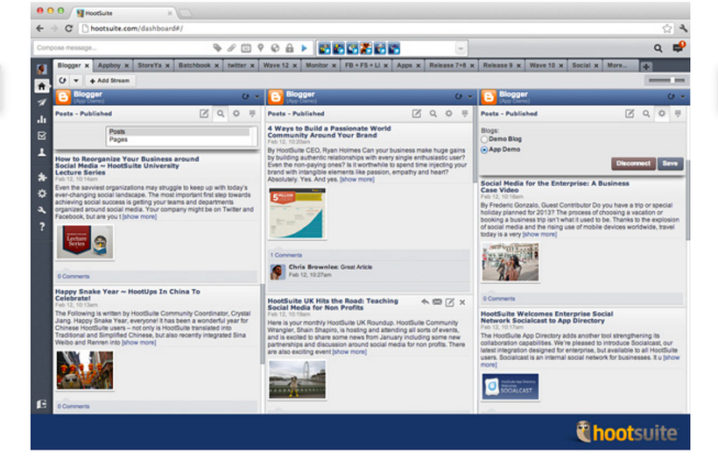The height and width of the screenshot is (460, 718).
Task: Open the dropdown arrow next to refresh button
Action: (x=76, y=81)
